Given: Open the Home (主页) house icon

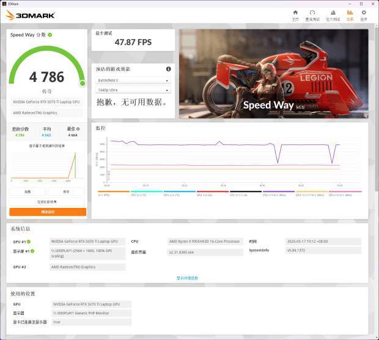Looking at the screenshot, I should click(x=295, y=13).
